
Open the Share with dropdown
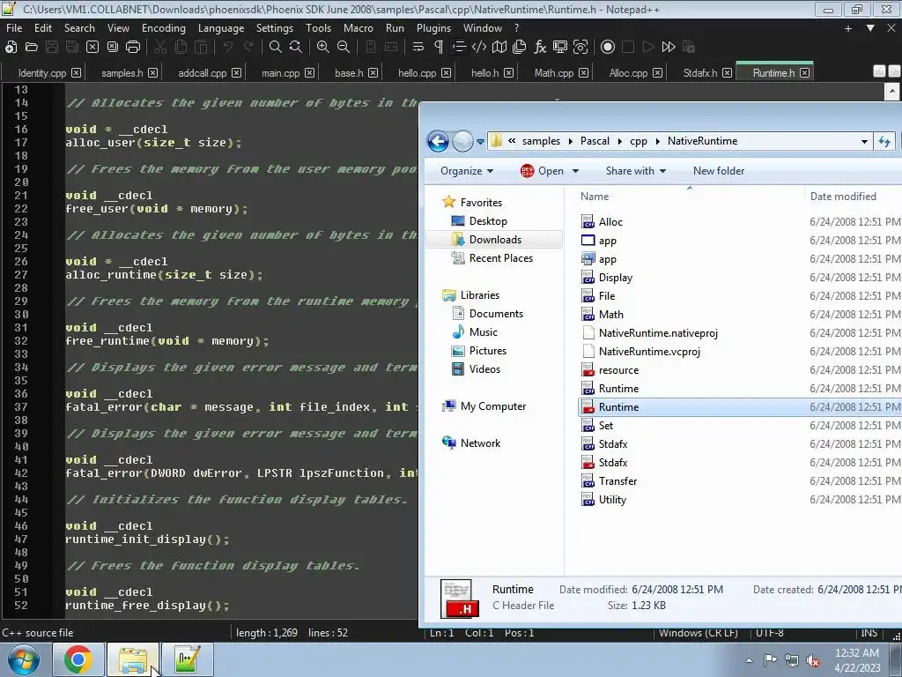636,171
